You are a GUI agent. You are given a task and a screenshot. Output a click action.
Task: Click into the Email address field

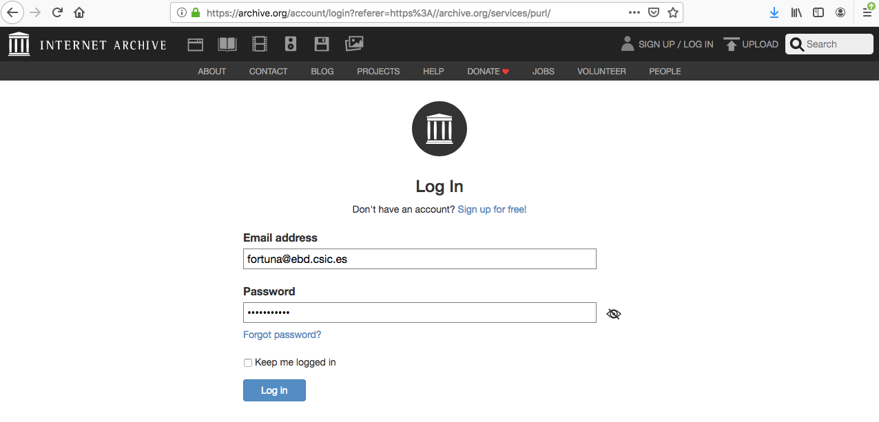tap(420, 259)
